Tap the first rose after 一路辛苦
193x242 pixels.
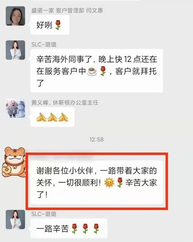tap(75, 228)
